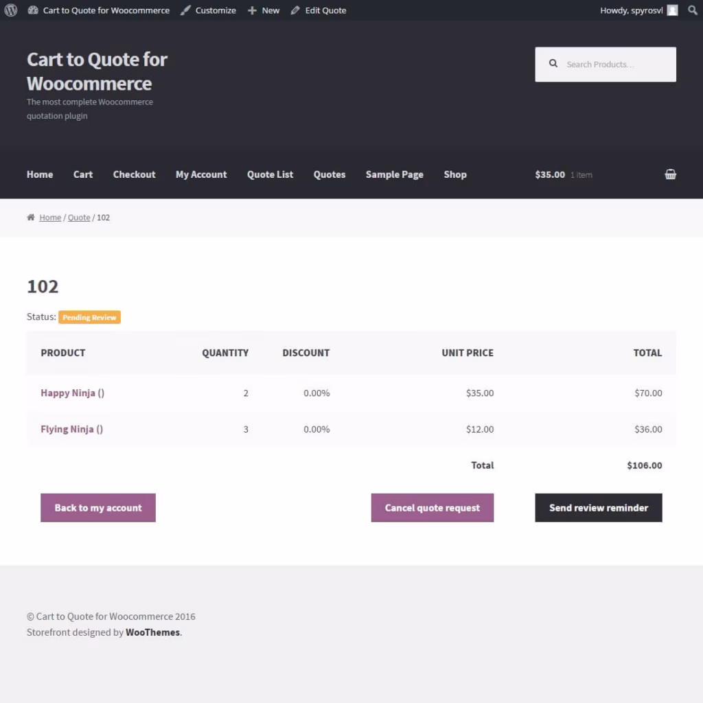Open the Happy Ninja product link
The width and height of the screenshot is (703, 703).
tap(73, 393)
